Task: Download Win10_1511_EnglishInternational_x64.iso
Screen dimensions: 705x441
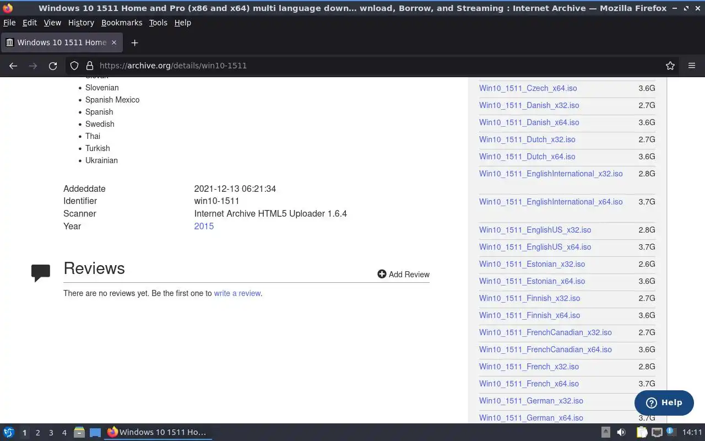Action: (x=551, y=202)
